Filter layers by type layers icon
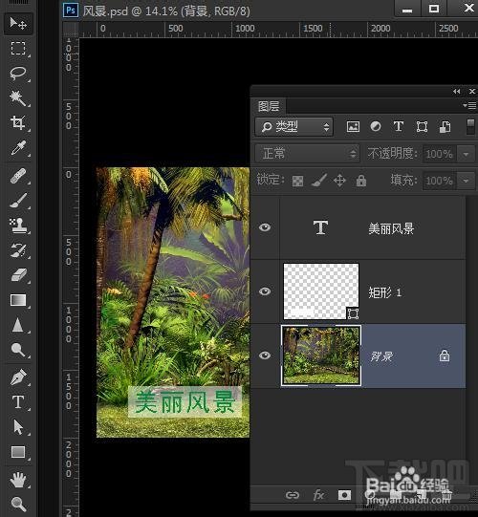 399,126
